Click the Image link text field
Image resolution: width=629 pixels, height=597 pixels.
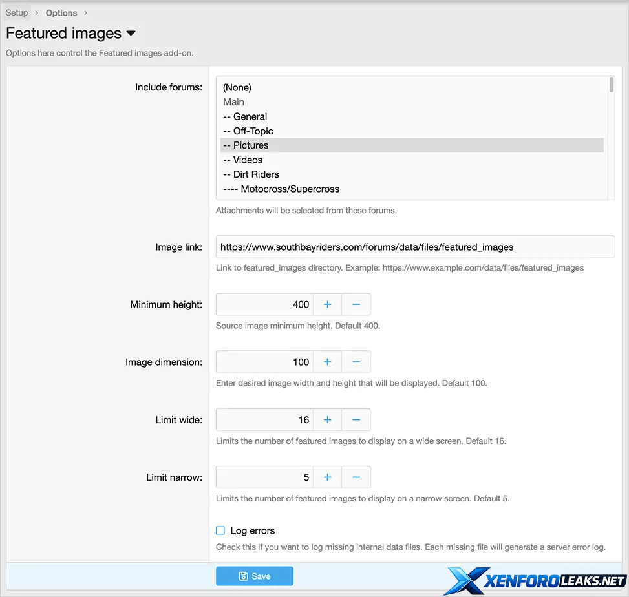tap(414, 247)
